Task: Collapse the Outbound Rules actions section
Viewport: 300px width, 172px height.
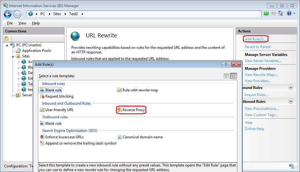Action: click(x=290, y=102)
